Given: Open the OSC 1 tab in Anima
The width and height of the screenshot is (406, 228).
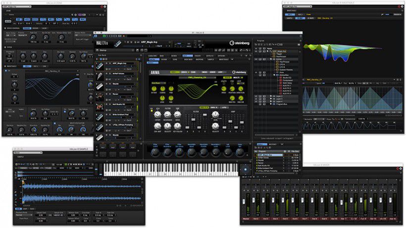Looking at the screenshot, I should (175, 72).
